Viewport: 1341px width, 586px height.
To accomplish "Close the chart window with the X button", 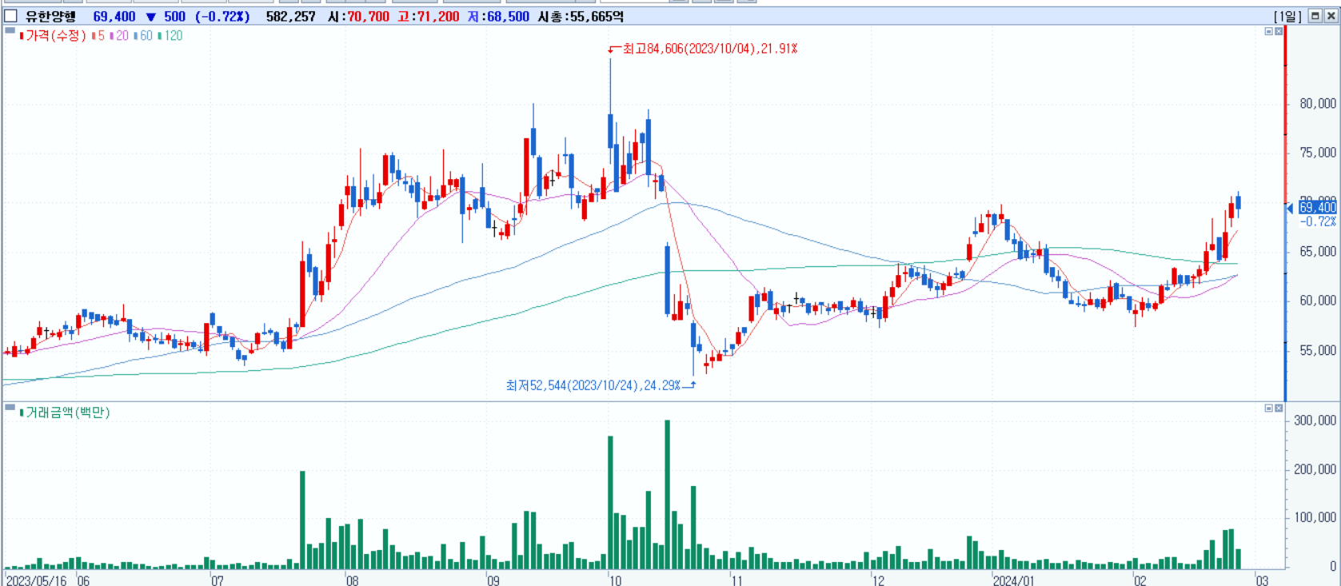I will coord(1331,16).
